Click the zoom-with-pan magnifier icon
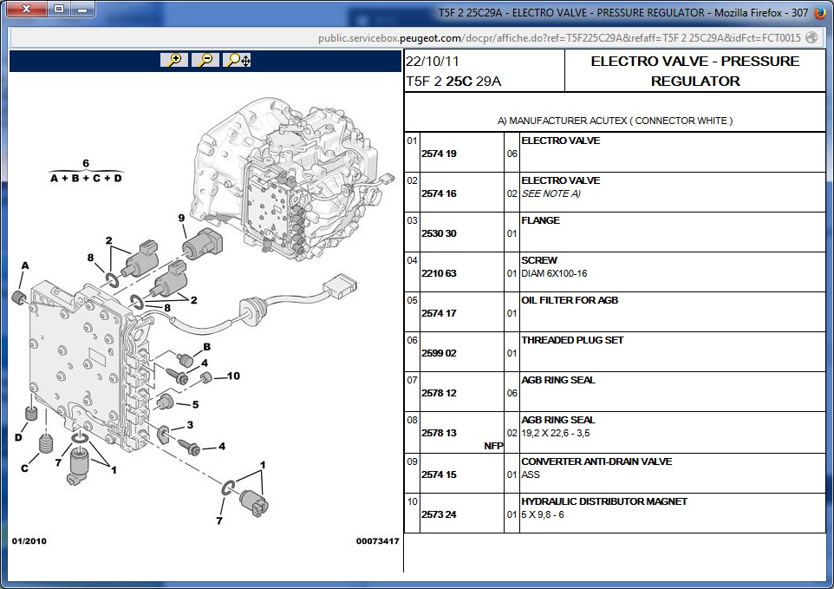 click(238, 60)
